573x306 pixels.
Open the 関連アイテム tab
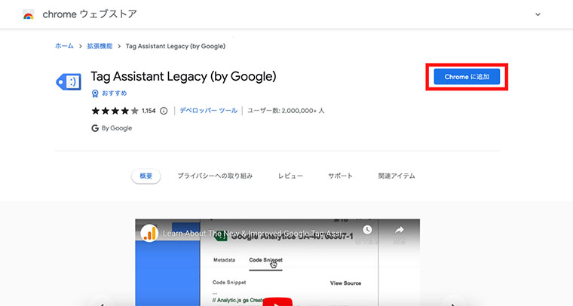click(397, 176)
